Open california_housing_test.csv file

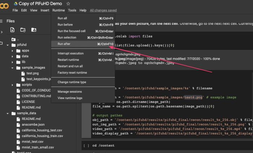42,130
